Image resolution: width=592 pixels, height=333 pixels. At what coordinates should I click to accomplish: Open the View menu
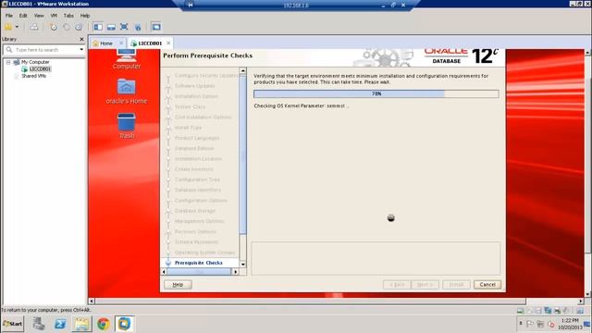click(39, 16)
